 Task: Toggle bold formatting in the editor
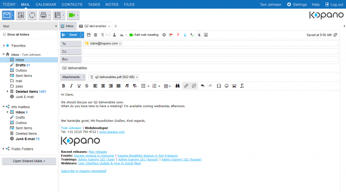(63, 86)
